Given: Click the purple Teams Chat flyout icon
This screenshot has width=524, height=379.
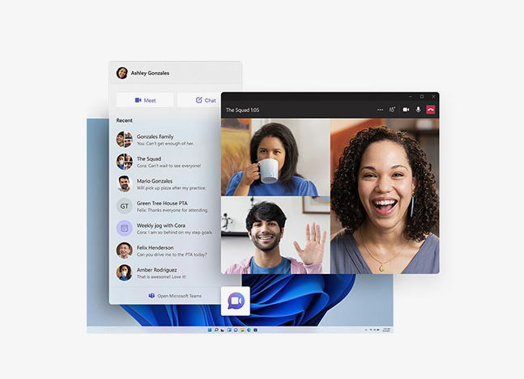Looking at the screenshot, I should click(236, 301).
